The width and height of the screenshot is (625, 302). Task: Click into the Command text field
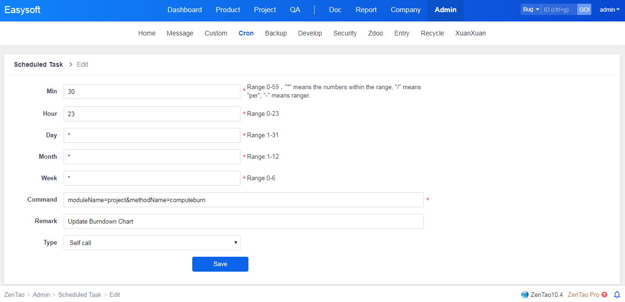243,200
